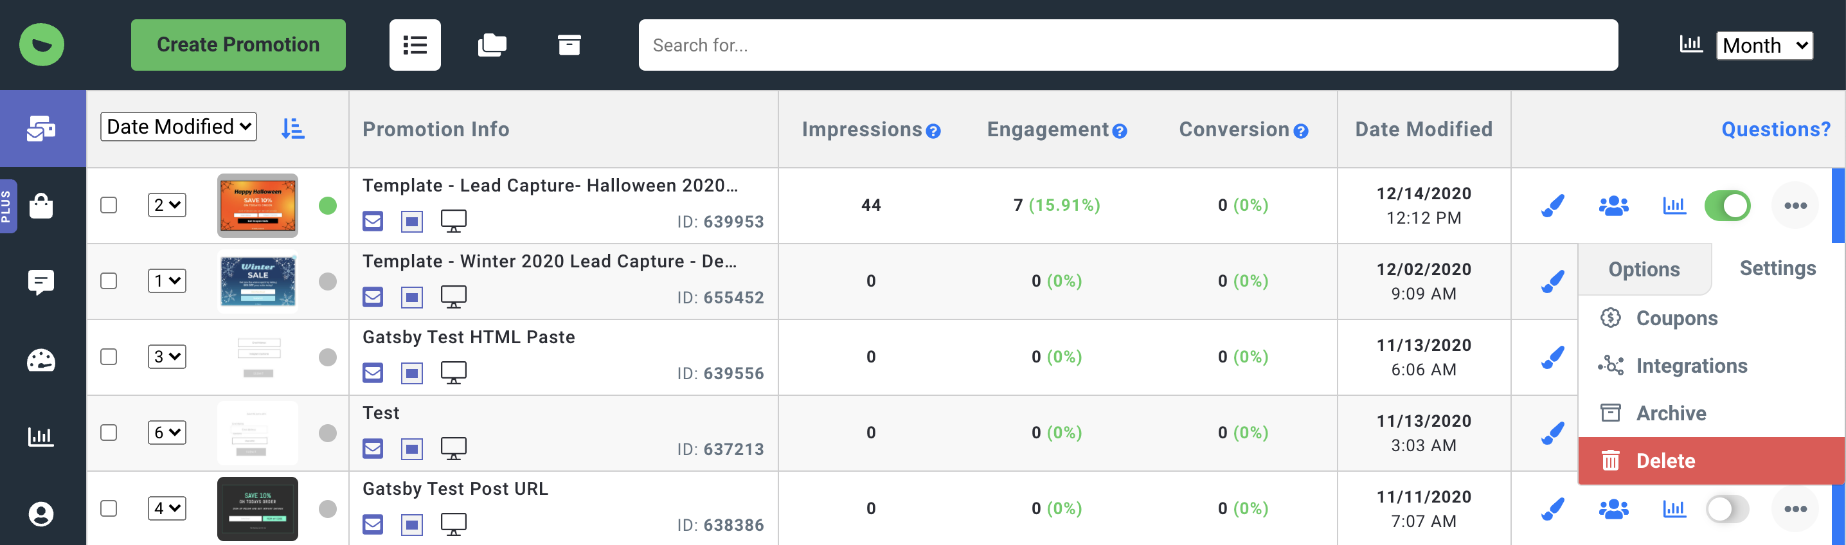Click the paintbrush edit icon for Halloween promotion
The height and width of the screenshot is (545, 1846).
tap(1552, 206)
